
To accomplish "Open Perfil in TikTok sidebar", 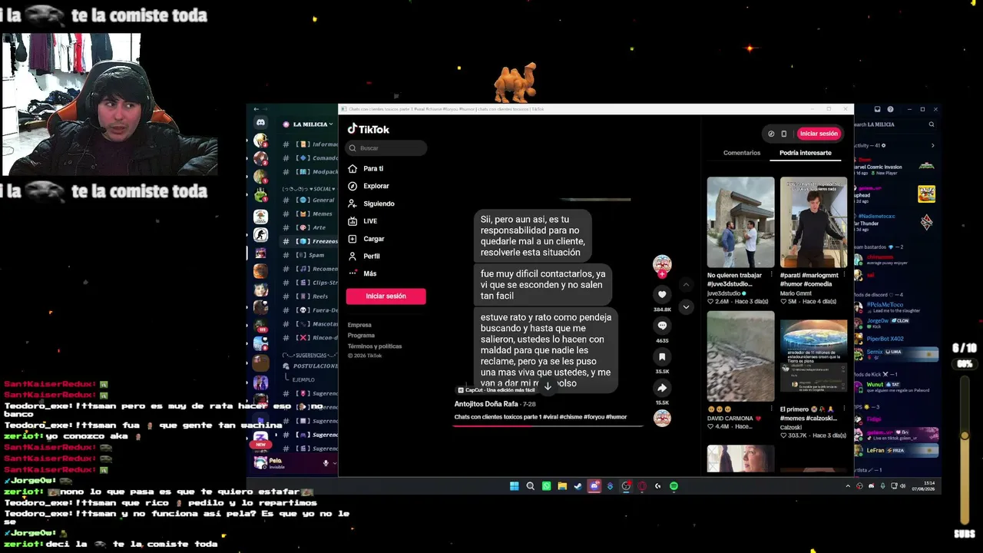I will click(364, 256).
